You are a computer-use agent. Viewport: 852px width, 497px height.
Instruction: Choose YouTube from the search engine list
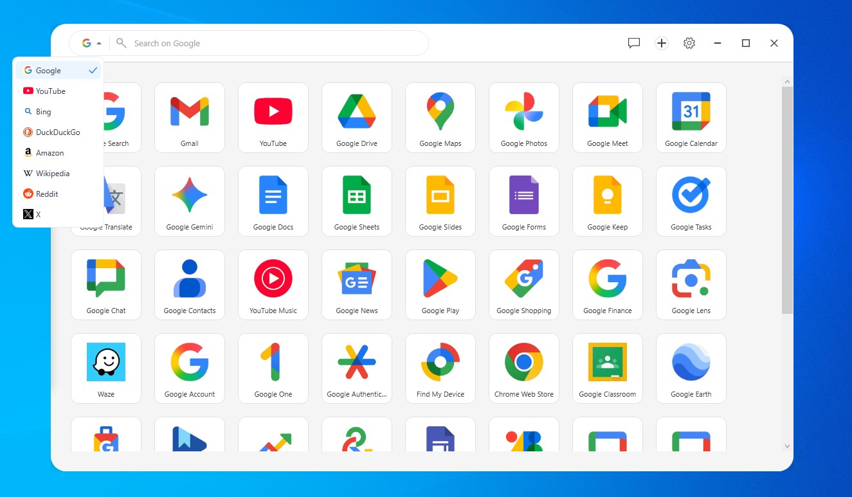coord(59,91)
